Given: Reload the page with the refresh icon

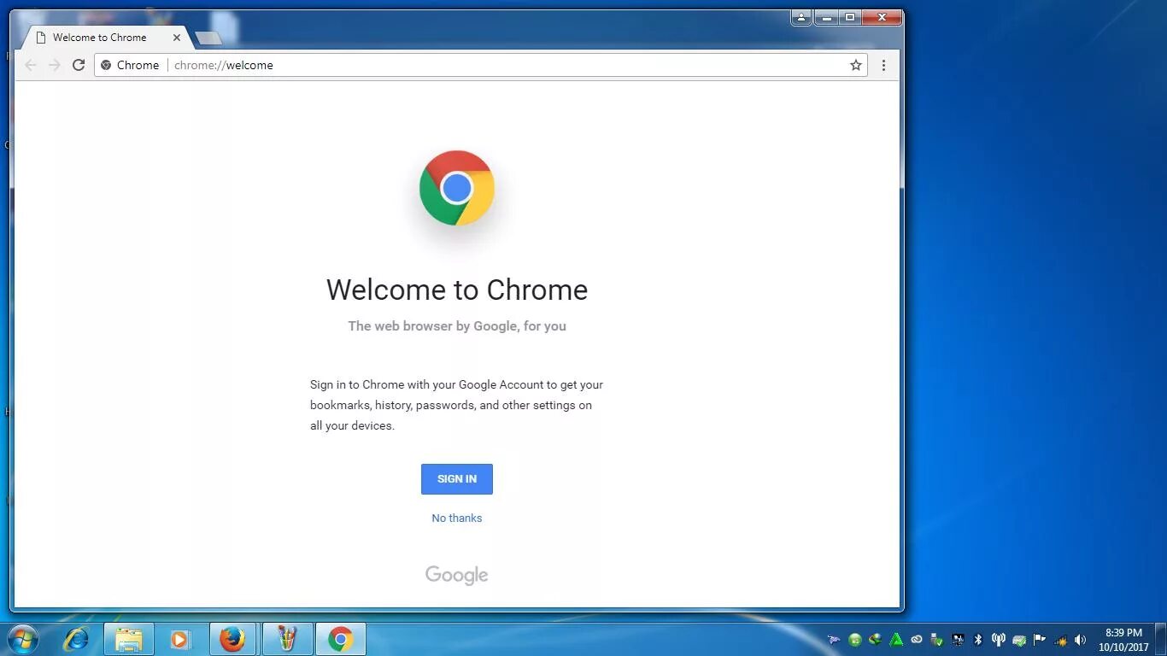Looking at the screenshot, I should coord(79,65).
